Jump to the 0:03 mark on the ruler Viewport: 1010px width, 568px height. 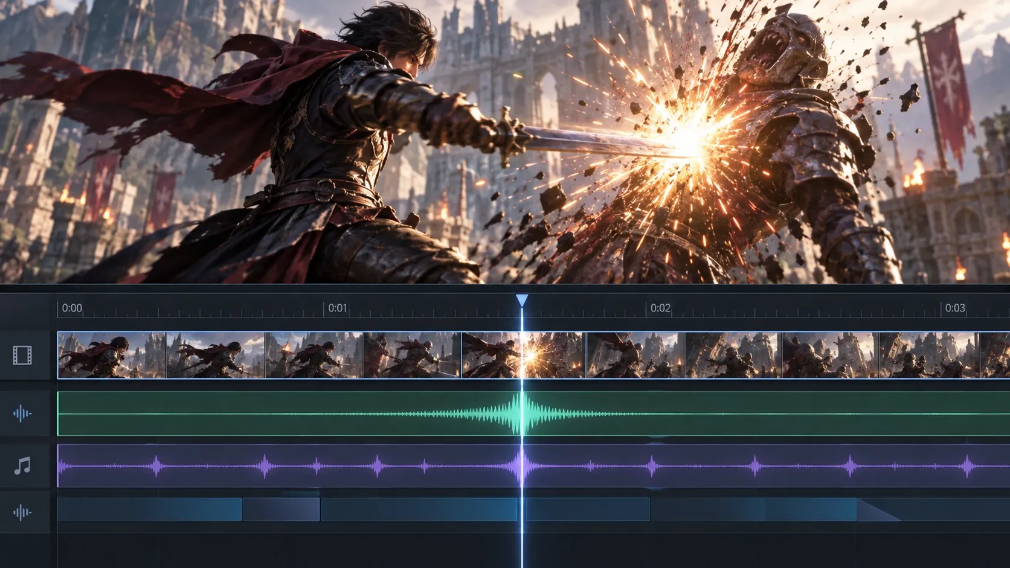(x=955, y=308)
